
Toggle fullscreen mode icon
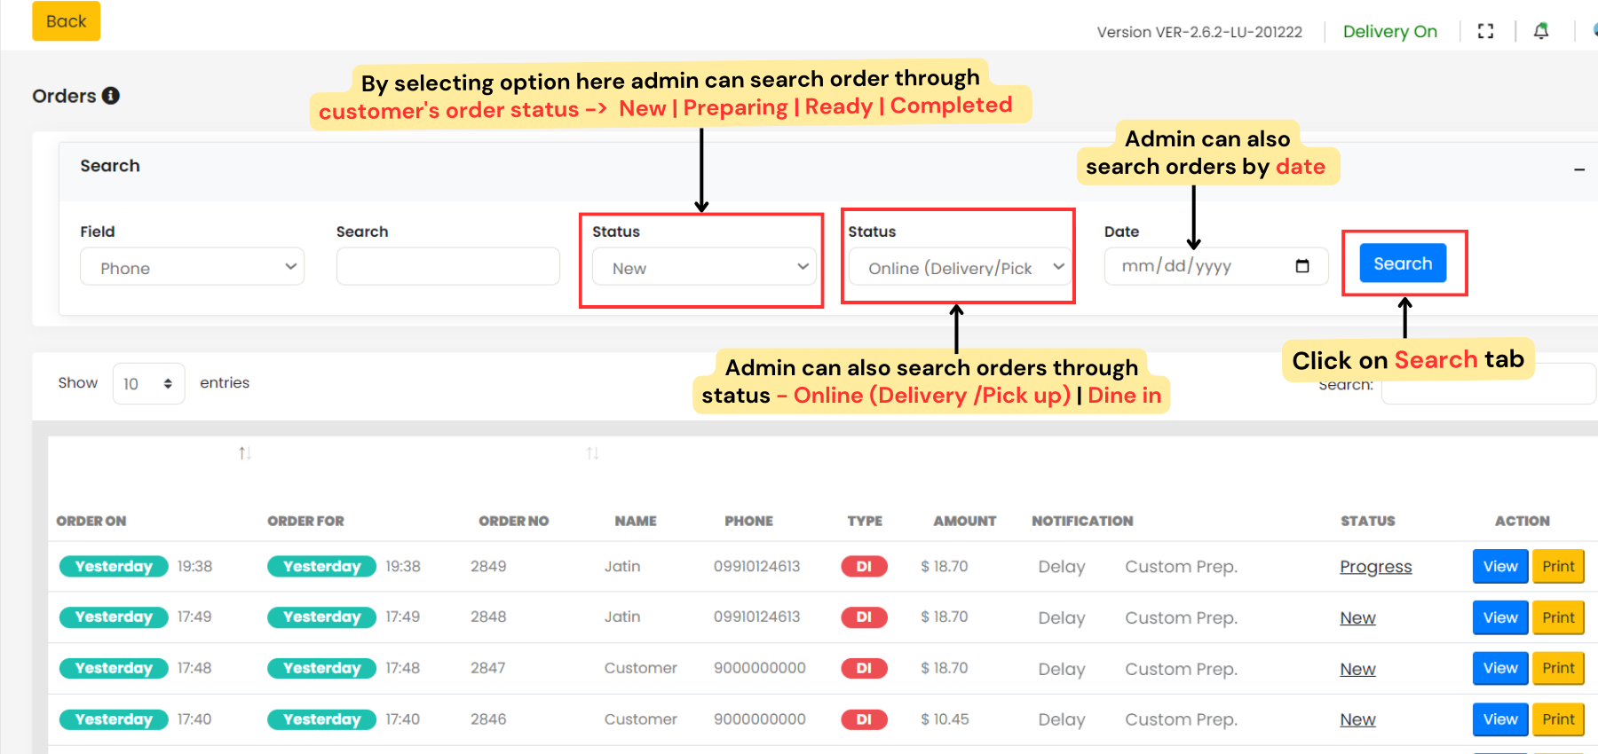(x=1485, y=31)
